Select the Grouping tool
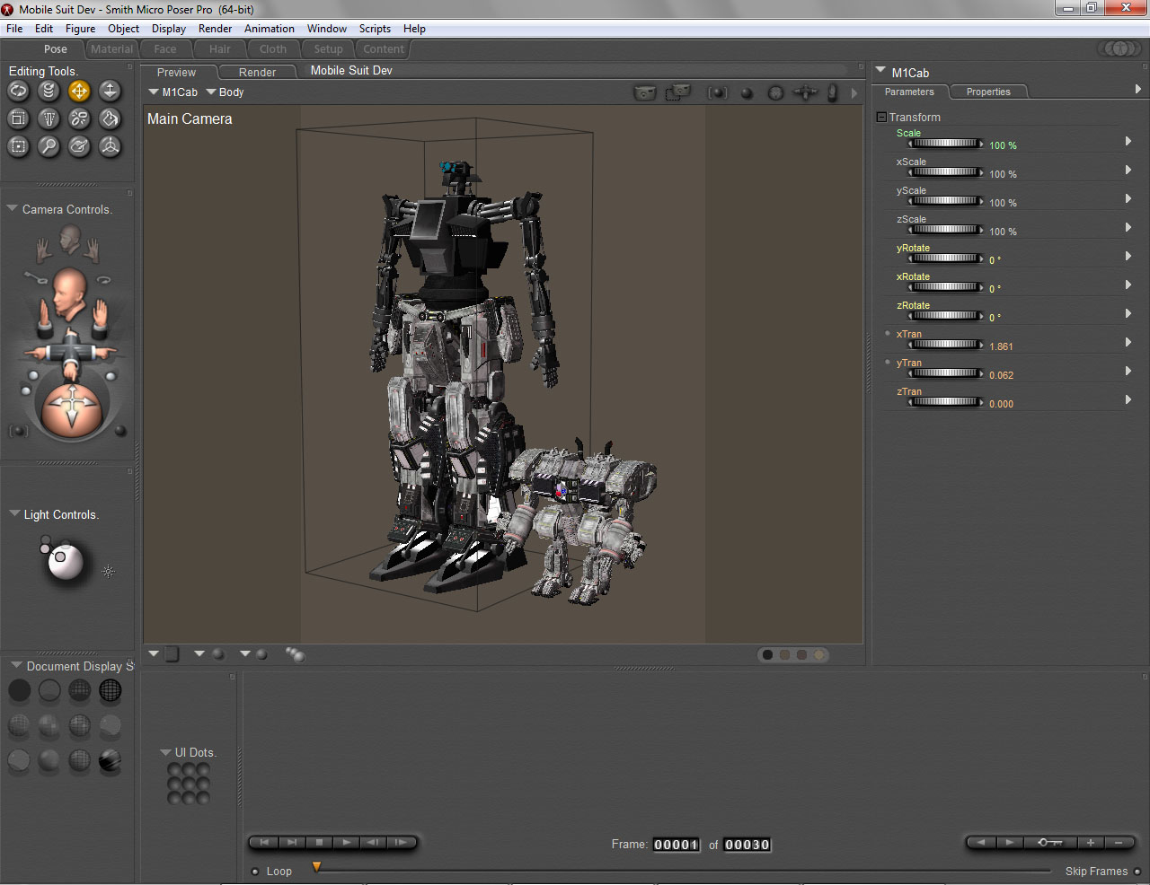Image resolution: width=1150 pixels, height=885 pixels. [x=19, y=146]
